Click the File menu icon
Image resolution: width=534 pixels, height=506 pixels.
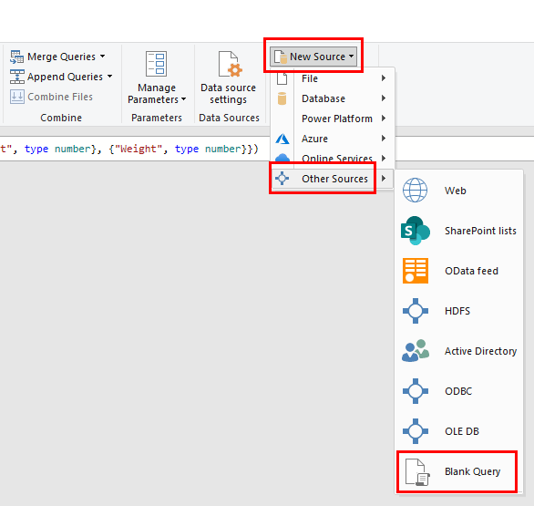pos(282,78)
